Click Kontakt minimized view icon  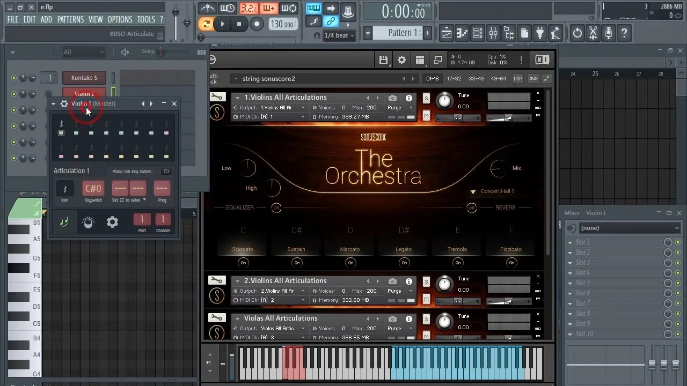click(438, 60)
